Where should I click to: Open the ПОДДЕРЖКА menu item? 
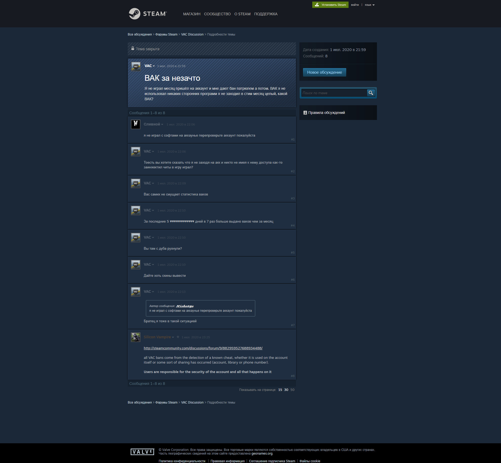pyautogui.click(x=266, y=14)
